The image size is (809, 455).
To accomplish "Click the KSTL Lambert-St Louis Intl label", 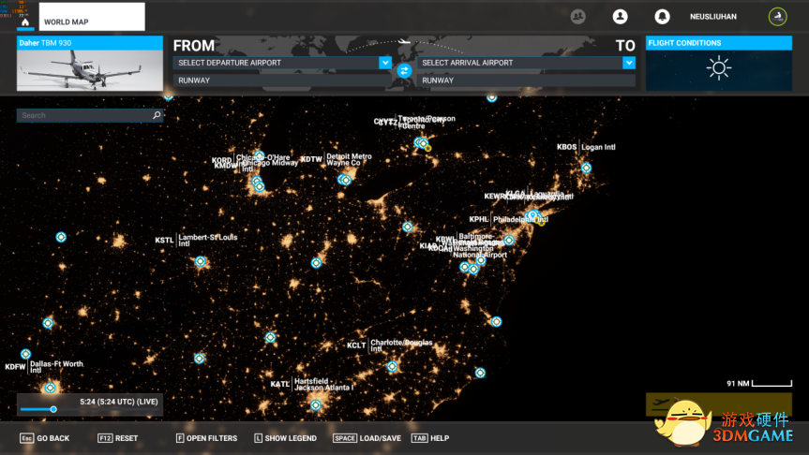I will coord(197,240).
